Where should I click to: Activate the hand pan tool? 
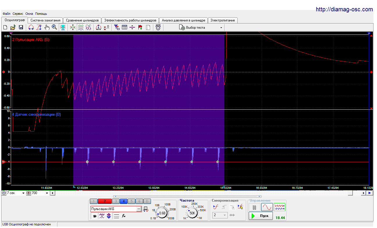(47, 27)
